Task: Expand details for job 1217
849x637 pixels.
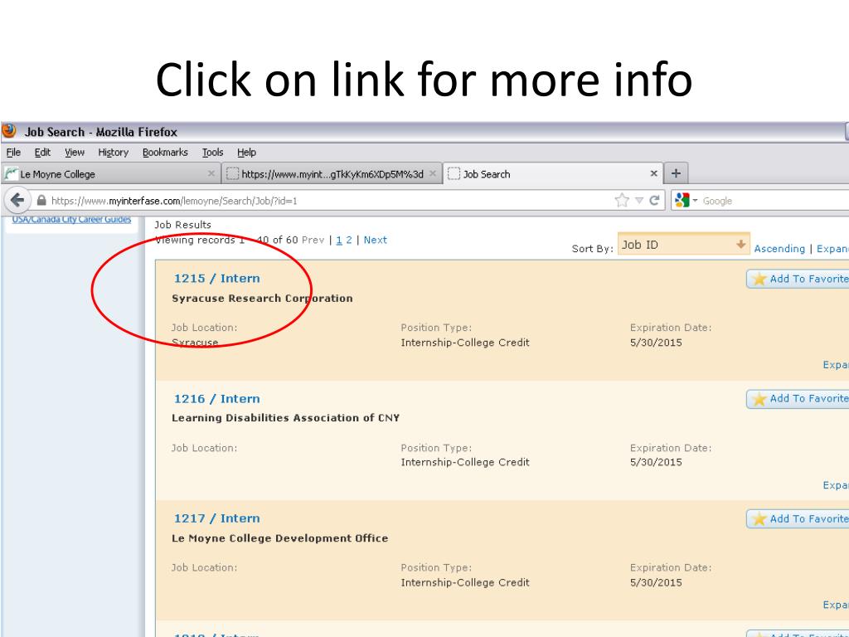Action: [x=836, y=605]
